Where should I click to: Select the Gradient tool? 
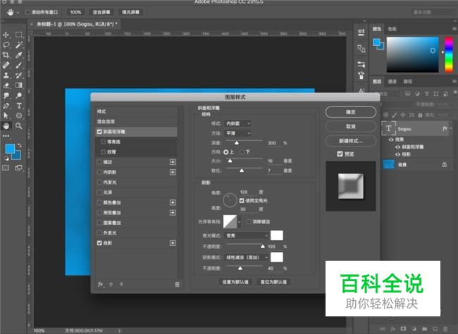pos(19,85)
